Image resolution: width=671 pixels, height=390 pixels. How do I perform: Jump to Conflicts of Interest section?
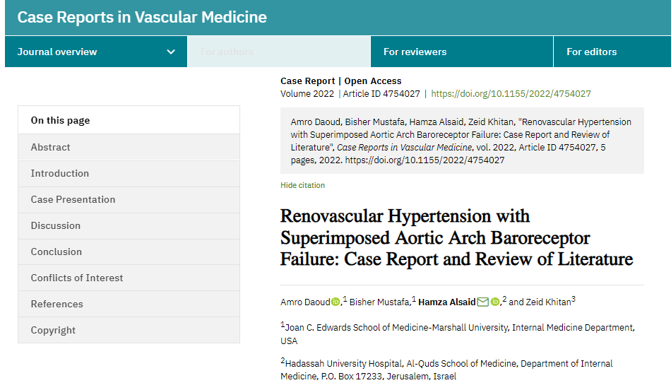pyautogui.click(x=129, y=278)
